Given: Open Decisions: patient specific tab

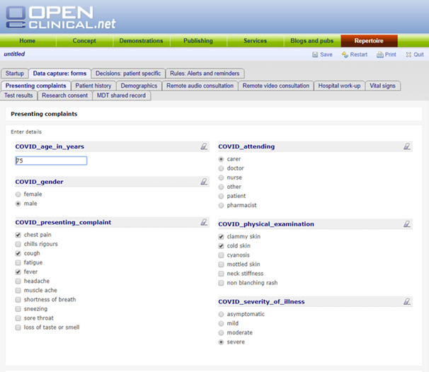Looking at the screenshot, I should [128, 74].
